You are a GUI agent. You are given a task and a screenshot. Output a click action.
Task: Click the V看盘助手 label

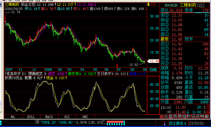click(x=16, y=74)
